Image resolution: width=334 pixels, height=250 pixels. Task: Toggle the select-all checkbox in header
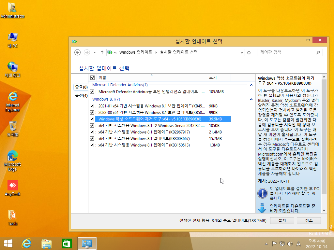[92, 77]
